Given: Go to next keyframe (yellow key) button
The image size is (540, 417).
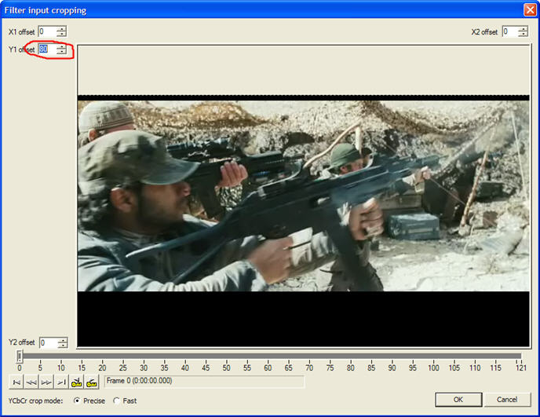Looking at the screenshot, I should coord(92,382).
